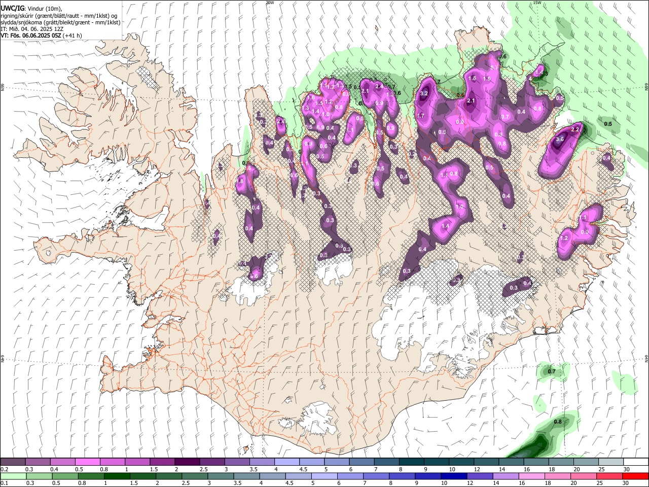The width and height of the screenshot is (649, 487).
Task: Click the red swatch labeled 30 on lower scale
Action: click(635, 476)
